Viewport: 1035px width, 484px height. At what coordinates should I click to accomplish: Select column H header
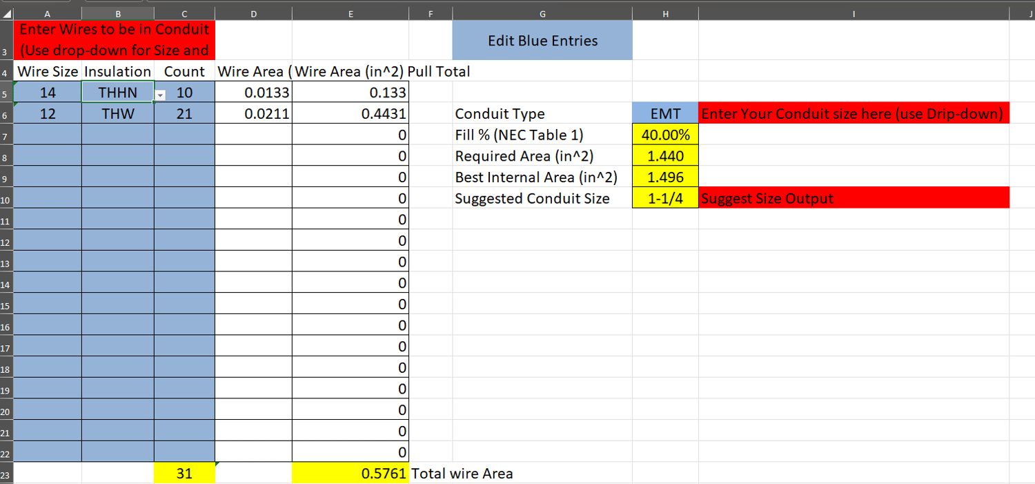[x=665, y=13]
